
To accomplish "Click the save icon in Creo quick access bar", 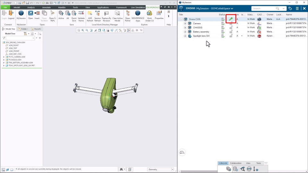I will point(27,3).
